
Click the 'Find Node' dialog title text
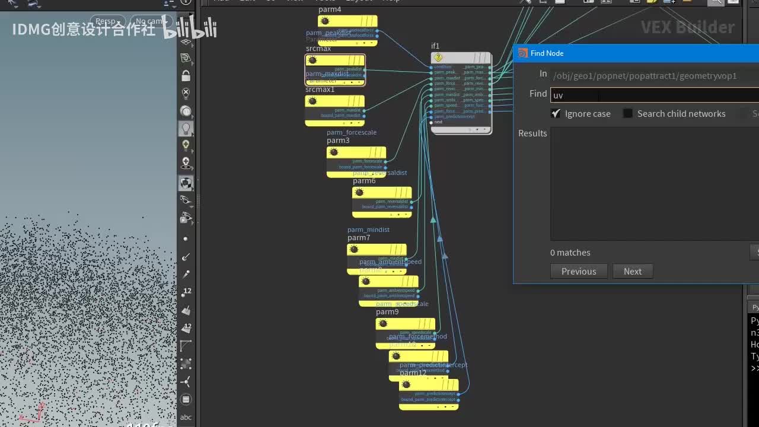pos(547,53)
